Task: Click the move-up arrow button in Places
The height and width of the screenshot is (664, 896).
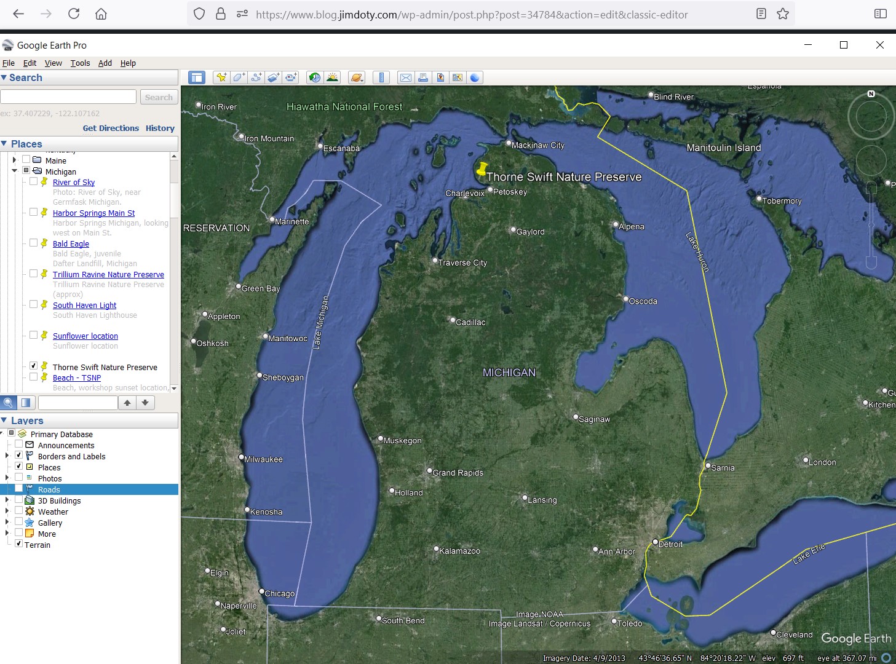Action: pyautogui.click(x=127, y=403)
